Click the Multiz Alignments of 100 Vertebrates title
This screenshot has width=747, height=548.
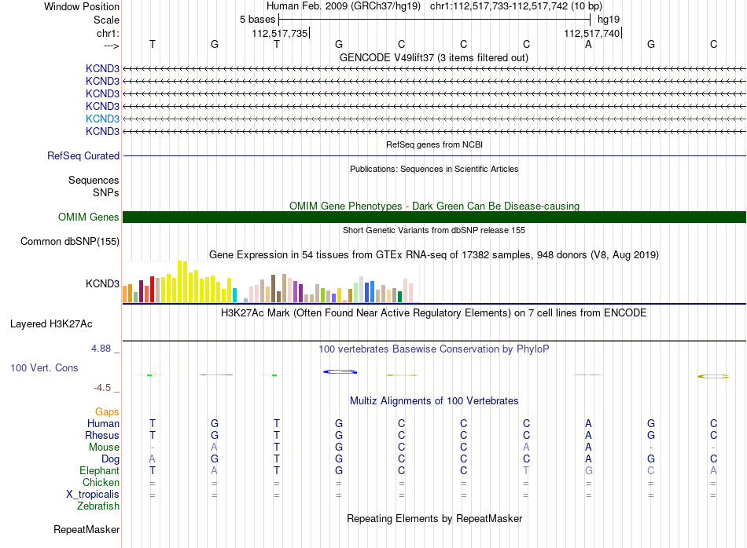pos(434,400)
